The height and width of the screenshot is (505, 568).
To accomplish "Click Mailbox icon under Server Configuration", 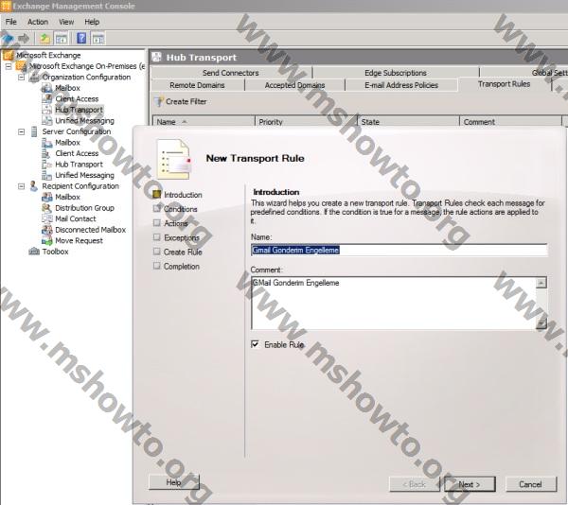I will (46, 143).
